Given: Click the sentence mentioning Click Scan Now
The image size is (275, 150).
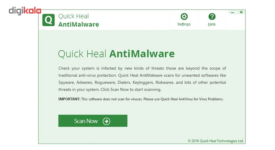Looking at the screenshot, I should click(131, 89).
